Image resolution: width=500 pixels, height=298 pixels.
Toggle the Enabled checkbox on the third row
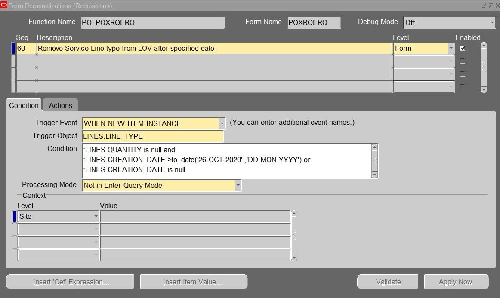pos(462,74)
